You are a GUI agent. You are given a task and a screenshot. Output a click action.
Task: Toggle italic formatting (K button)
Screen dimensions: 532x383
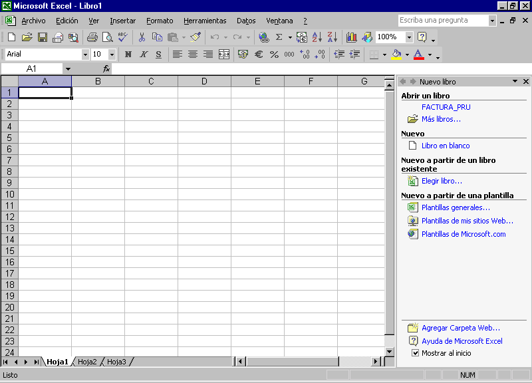point(143,55)
